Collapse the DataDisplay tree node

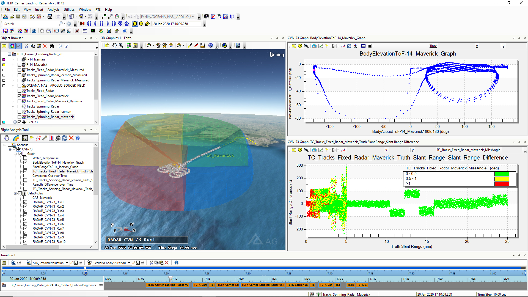click(x=15, y=193)
